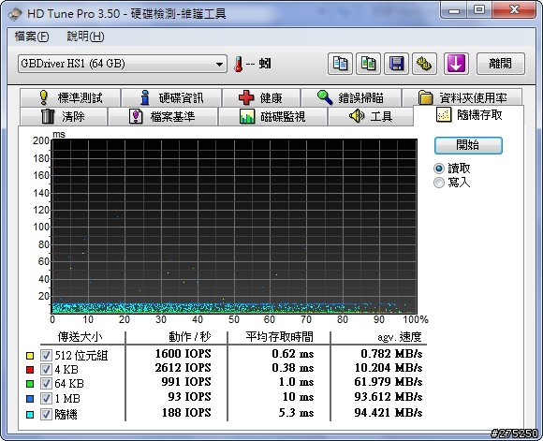Switch to the 錯誤掃瞄 tab
Image resolution: width=543 pixels, height=441 pixels.
[351, 97]
